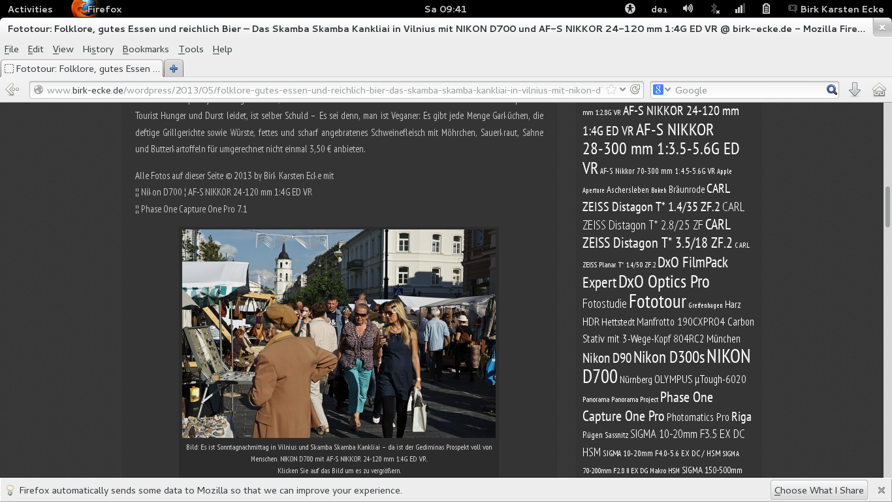Click the URL address field
The width and height of the screenshot is (892, 502).
[324, 90]
